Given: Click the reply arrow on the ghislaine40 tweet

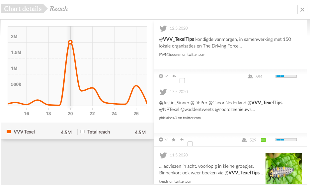Looking at the screenshot, I should (x=182, y=139).
